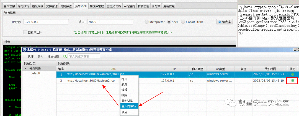The height and width of the screenshot is (116, 299).
Task: Switch to the 文件管理 tab
Action: tap(52, 6)
